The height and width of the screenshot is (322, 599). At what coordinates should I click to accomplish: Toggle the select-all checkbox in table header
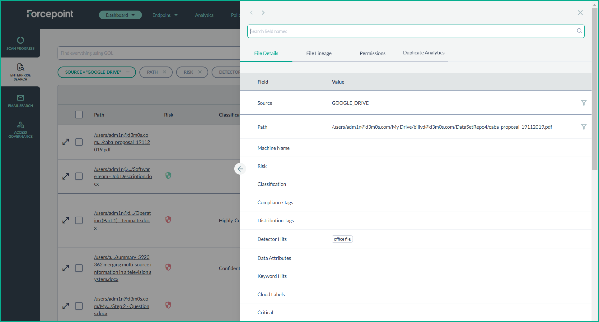point(79,115)
